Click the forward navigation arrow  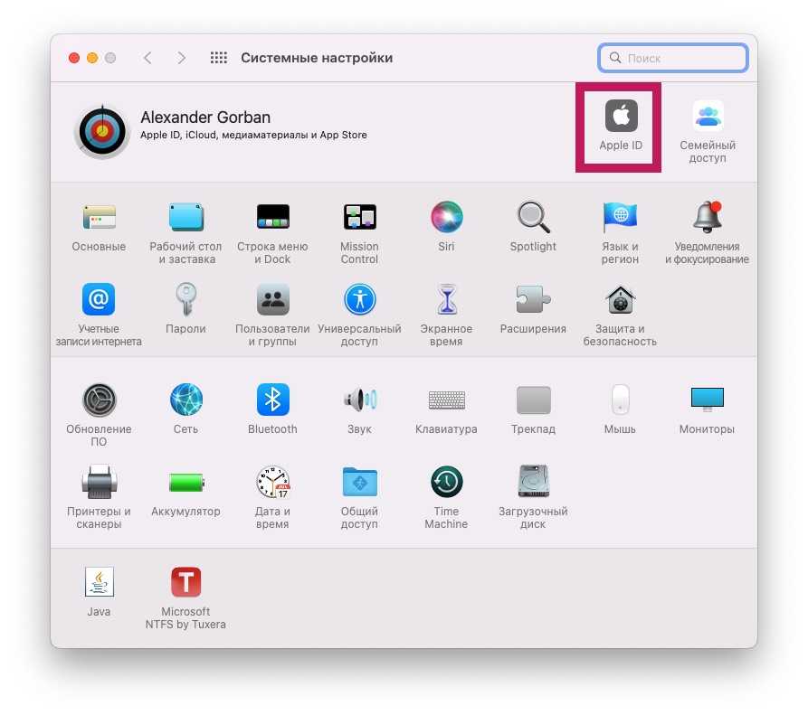click(182, 58)
